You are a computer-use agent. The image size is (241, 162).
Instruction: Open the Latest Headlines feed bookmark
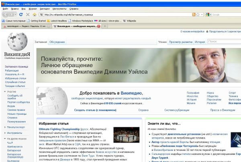tap(57, 21)
